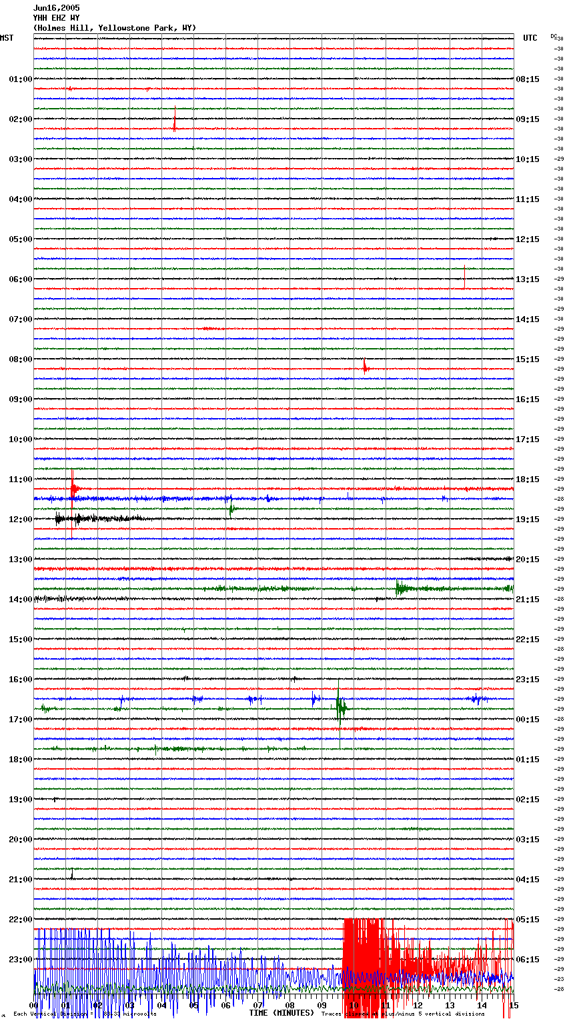
Task: Click the date label Jun16,2005
Action: 56,8
